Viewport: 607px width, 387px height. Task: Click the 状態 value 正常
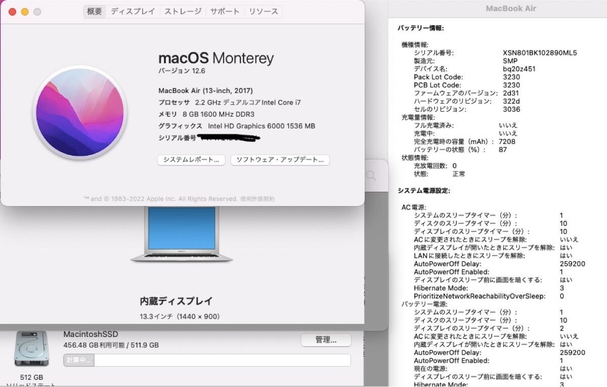459,174
